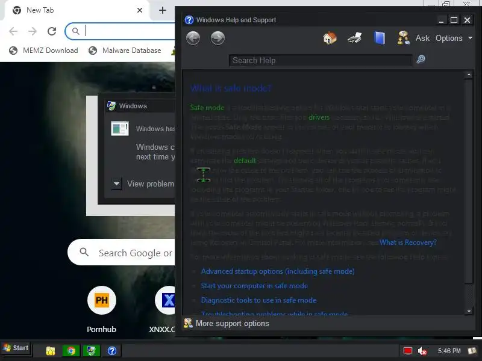
Task: Open the drivers glossary link
Action: (319, 117)
